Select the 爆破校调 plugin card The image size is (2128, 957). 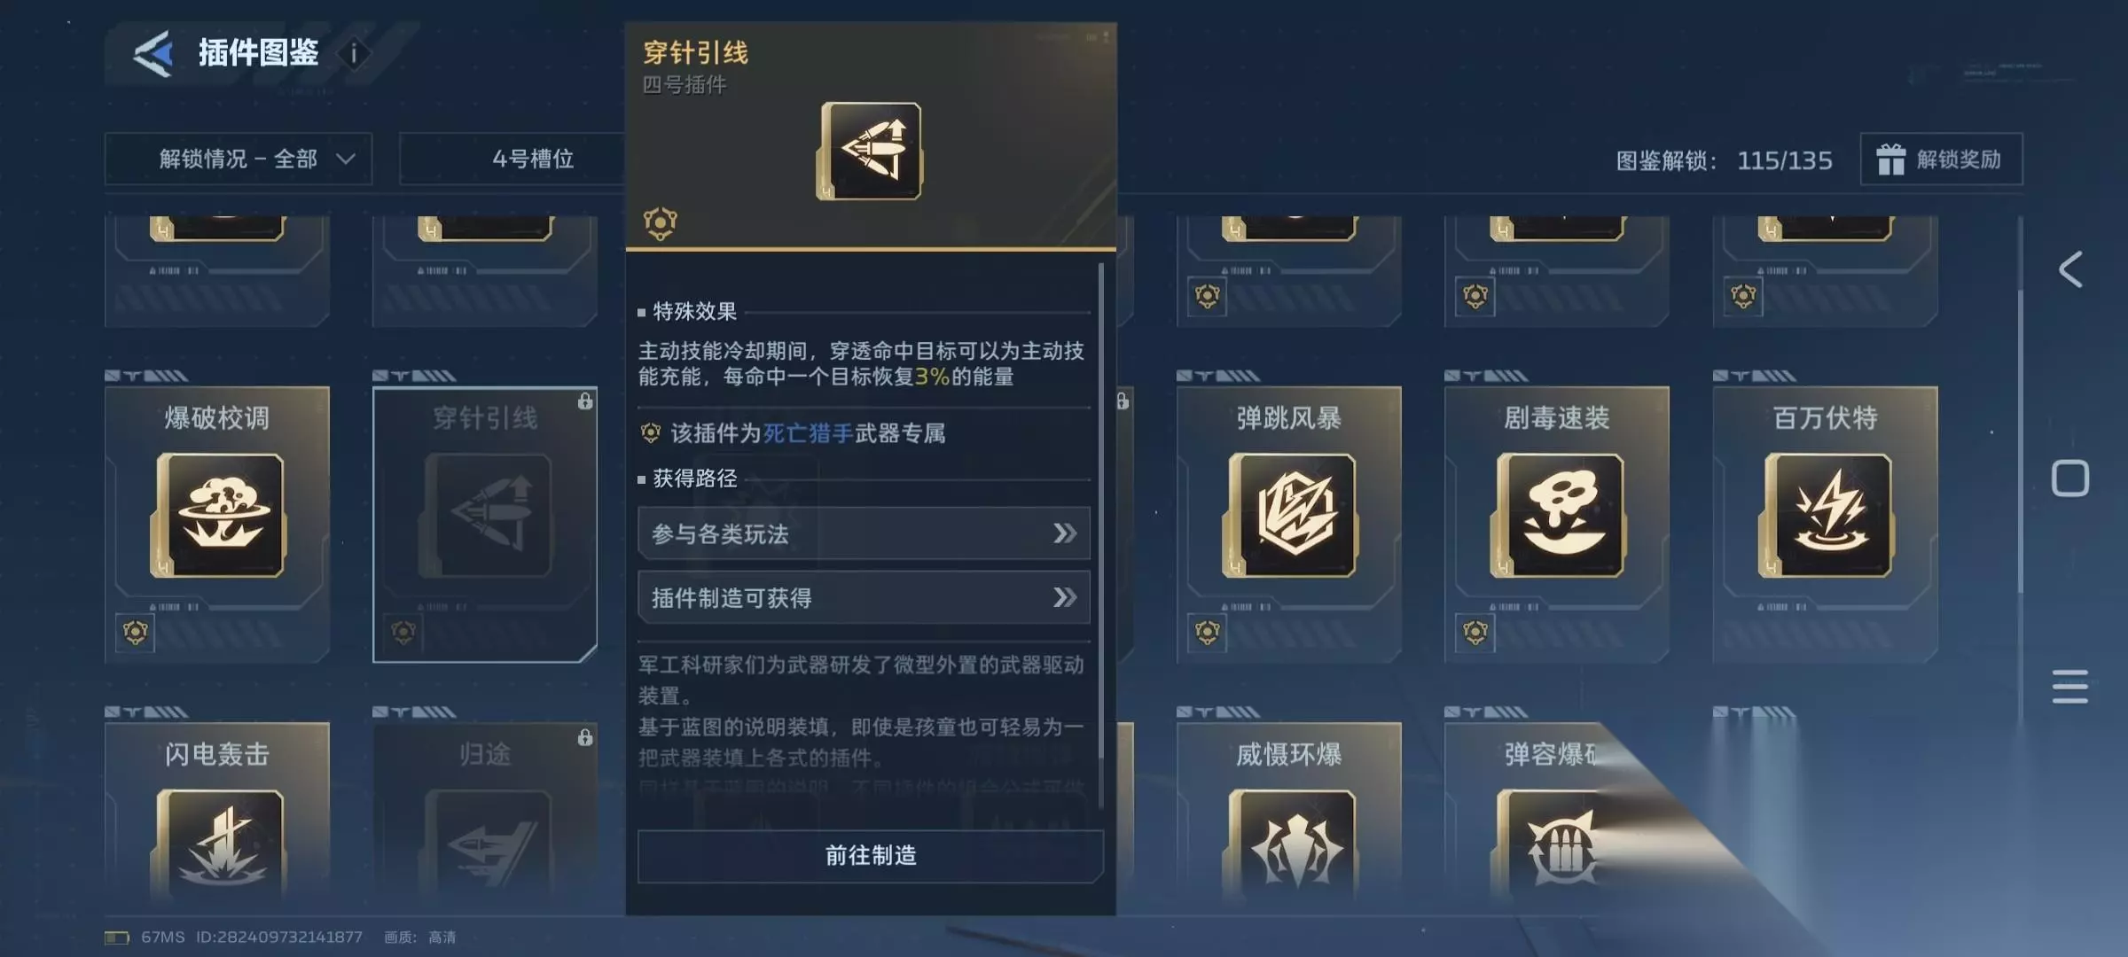click(217, 524)
